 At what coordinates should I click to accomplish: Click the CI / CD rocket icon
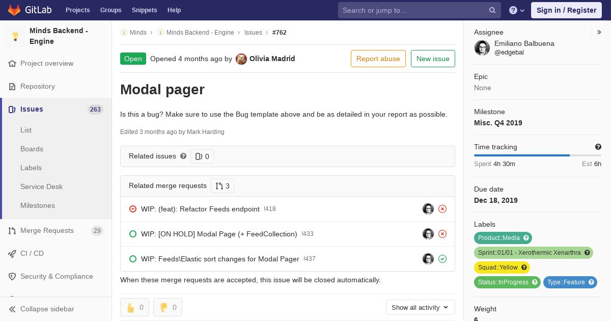click(x=12, y=254)
